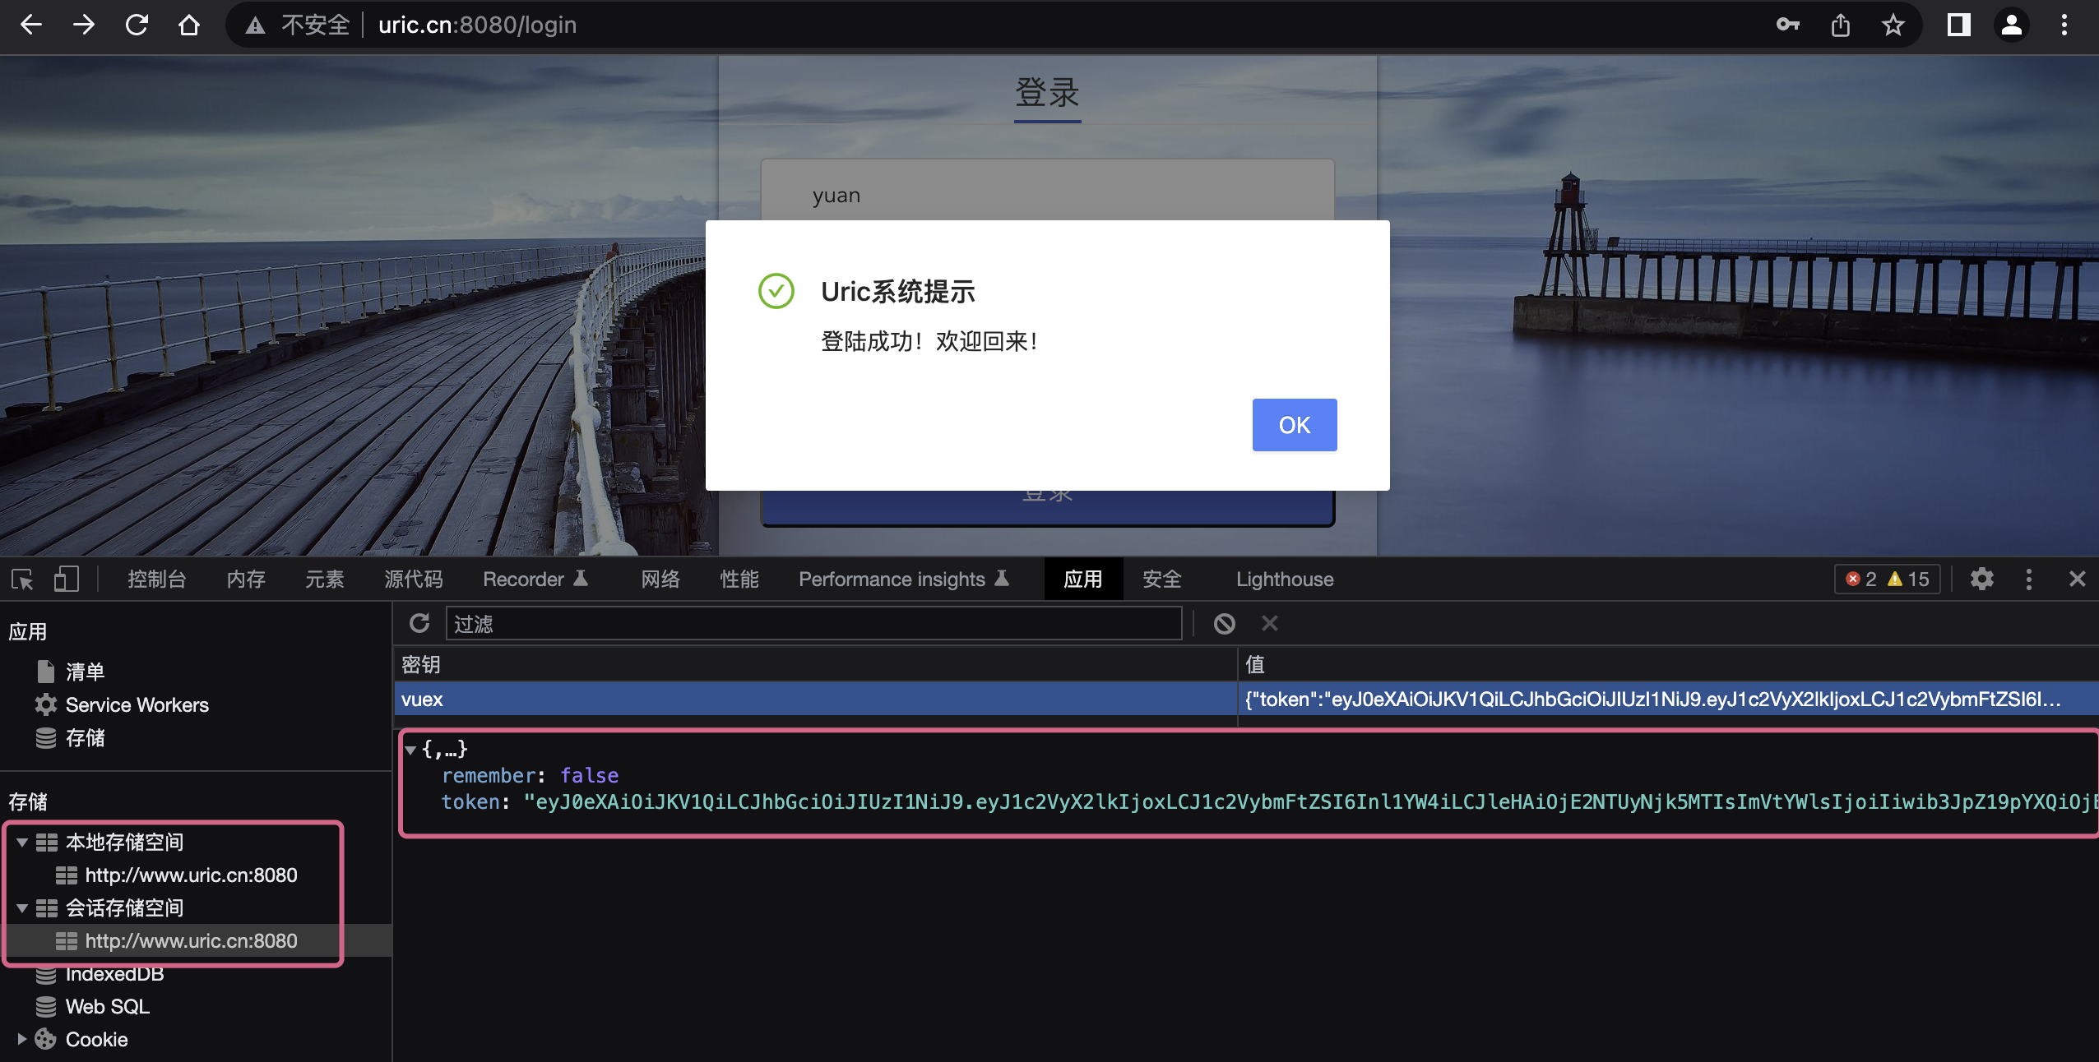Click the browser address bar URL
Image resolution: width=2099 pixels, height=1062 pixels.
point(477,25)
